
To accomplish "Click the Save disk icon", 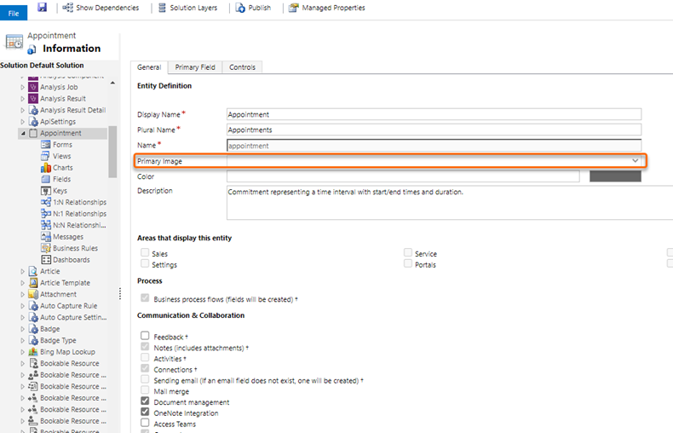I will click(x=42, y=8).
